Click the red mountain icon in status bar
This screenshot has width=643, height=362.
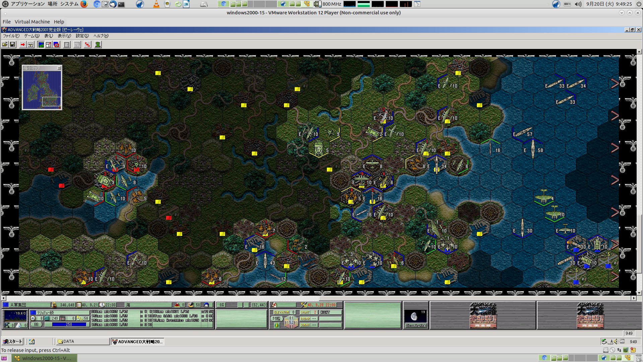pos(177,305)
